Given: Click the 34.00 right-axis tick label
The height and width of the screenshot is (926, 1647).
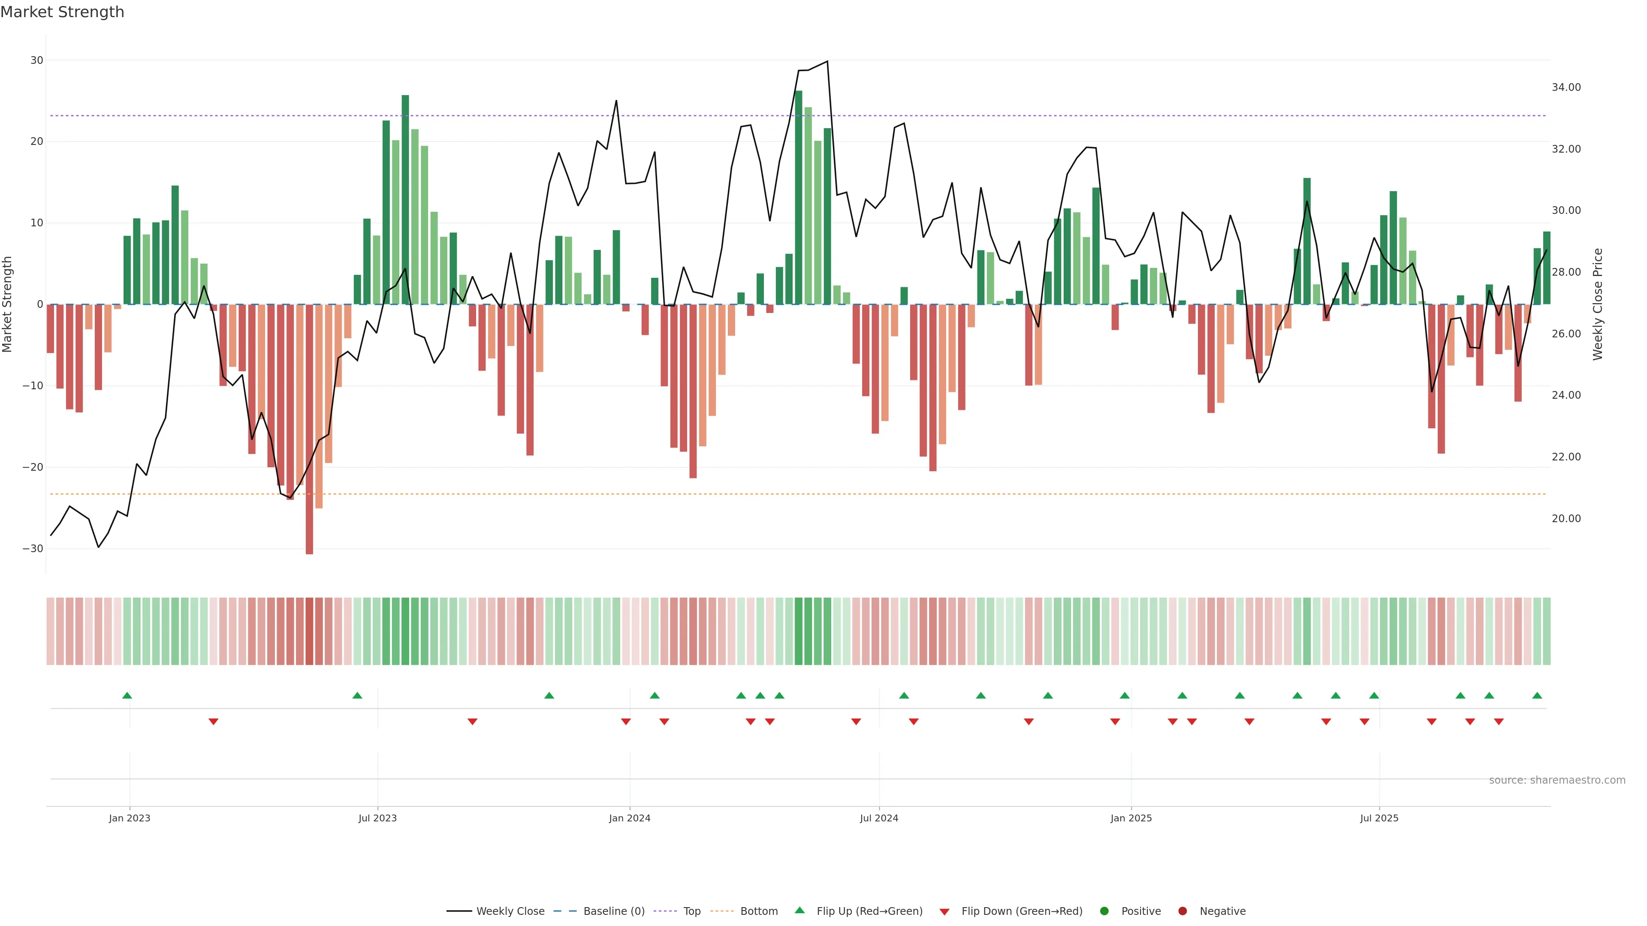Looking at the screenshot, I should click(1566, 87).
